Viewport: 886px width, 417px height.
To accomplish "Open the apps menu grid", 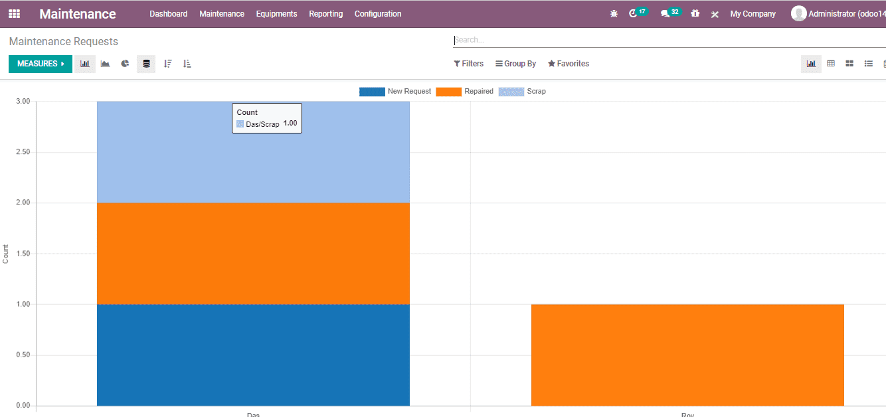I will [13, 13].
